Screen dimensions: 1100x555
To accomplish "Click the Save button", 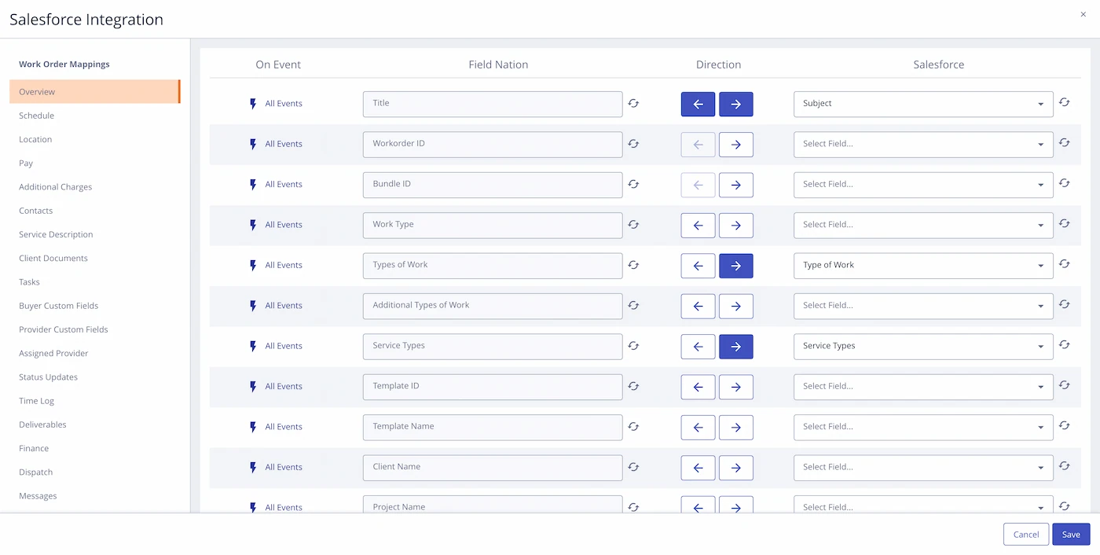I will (1071, 535).
